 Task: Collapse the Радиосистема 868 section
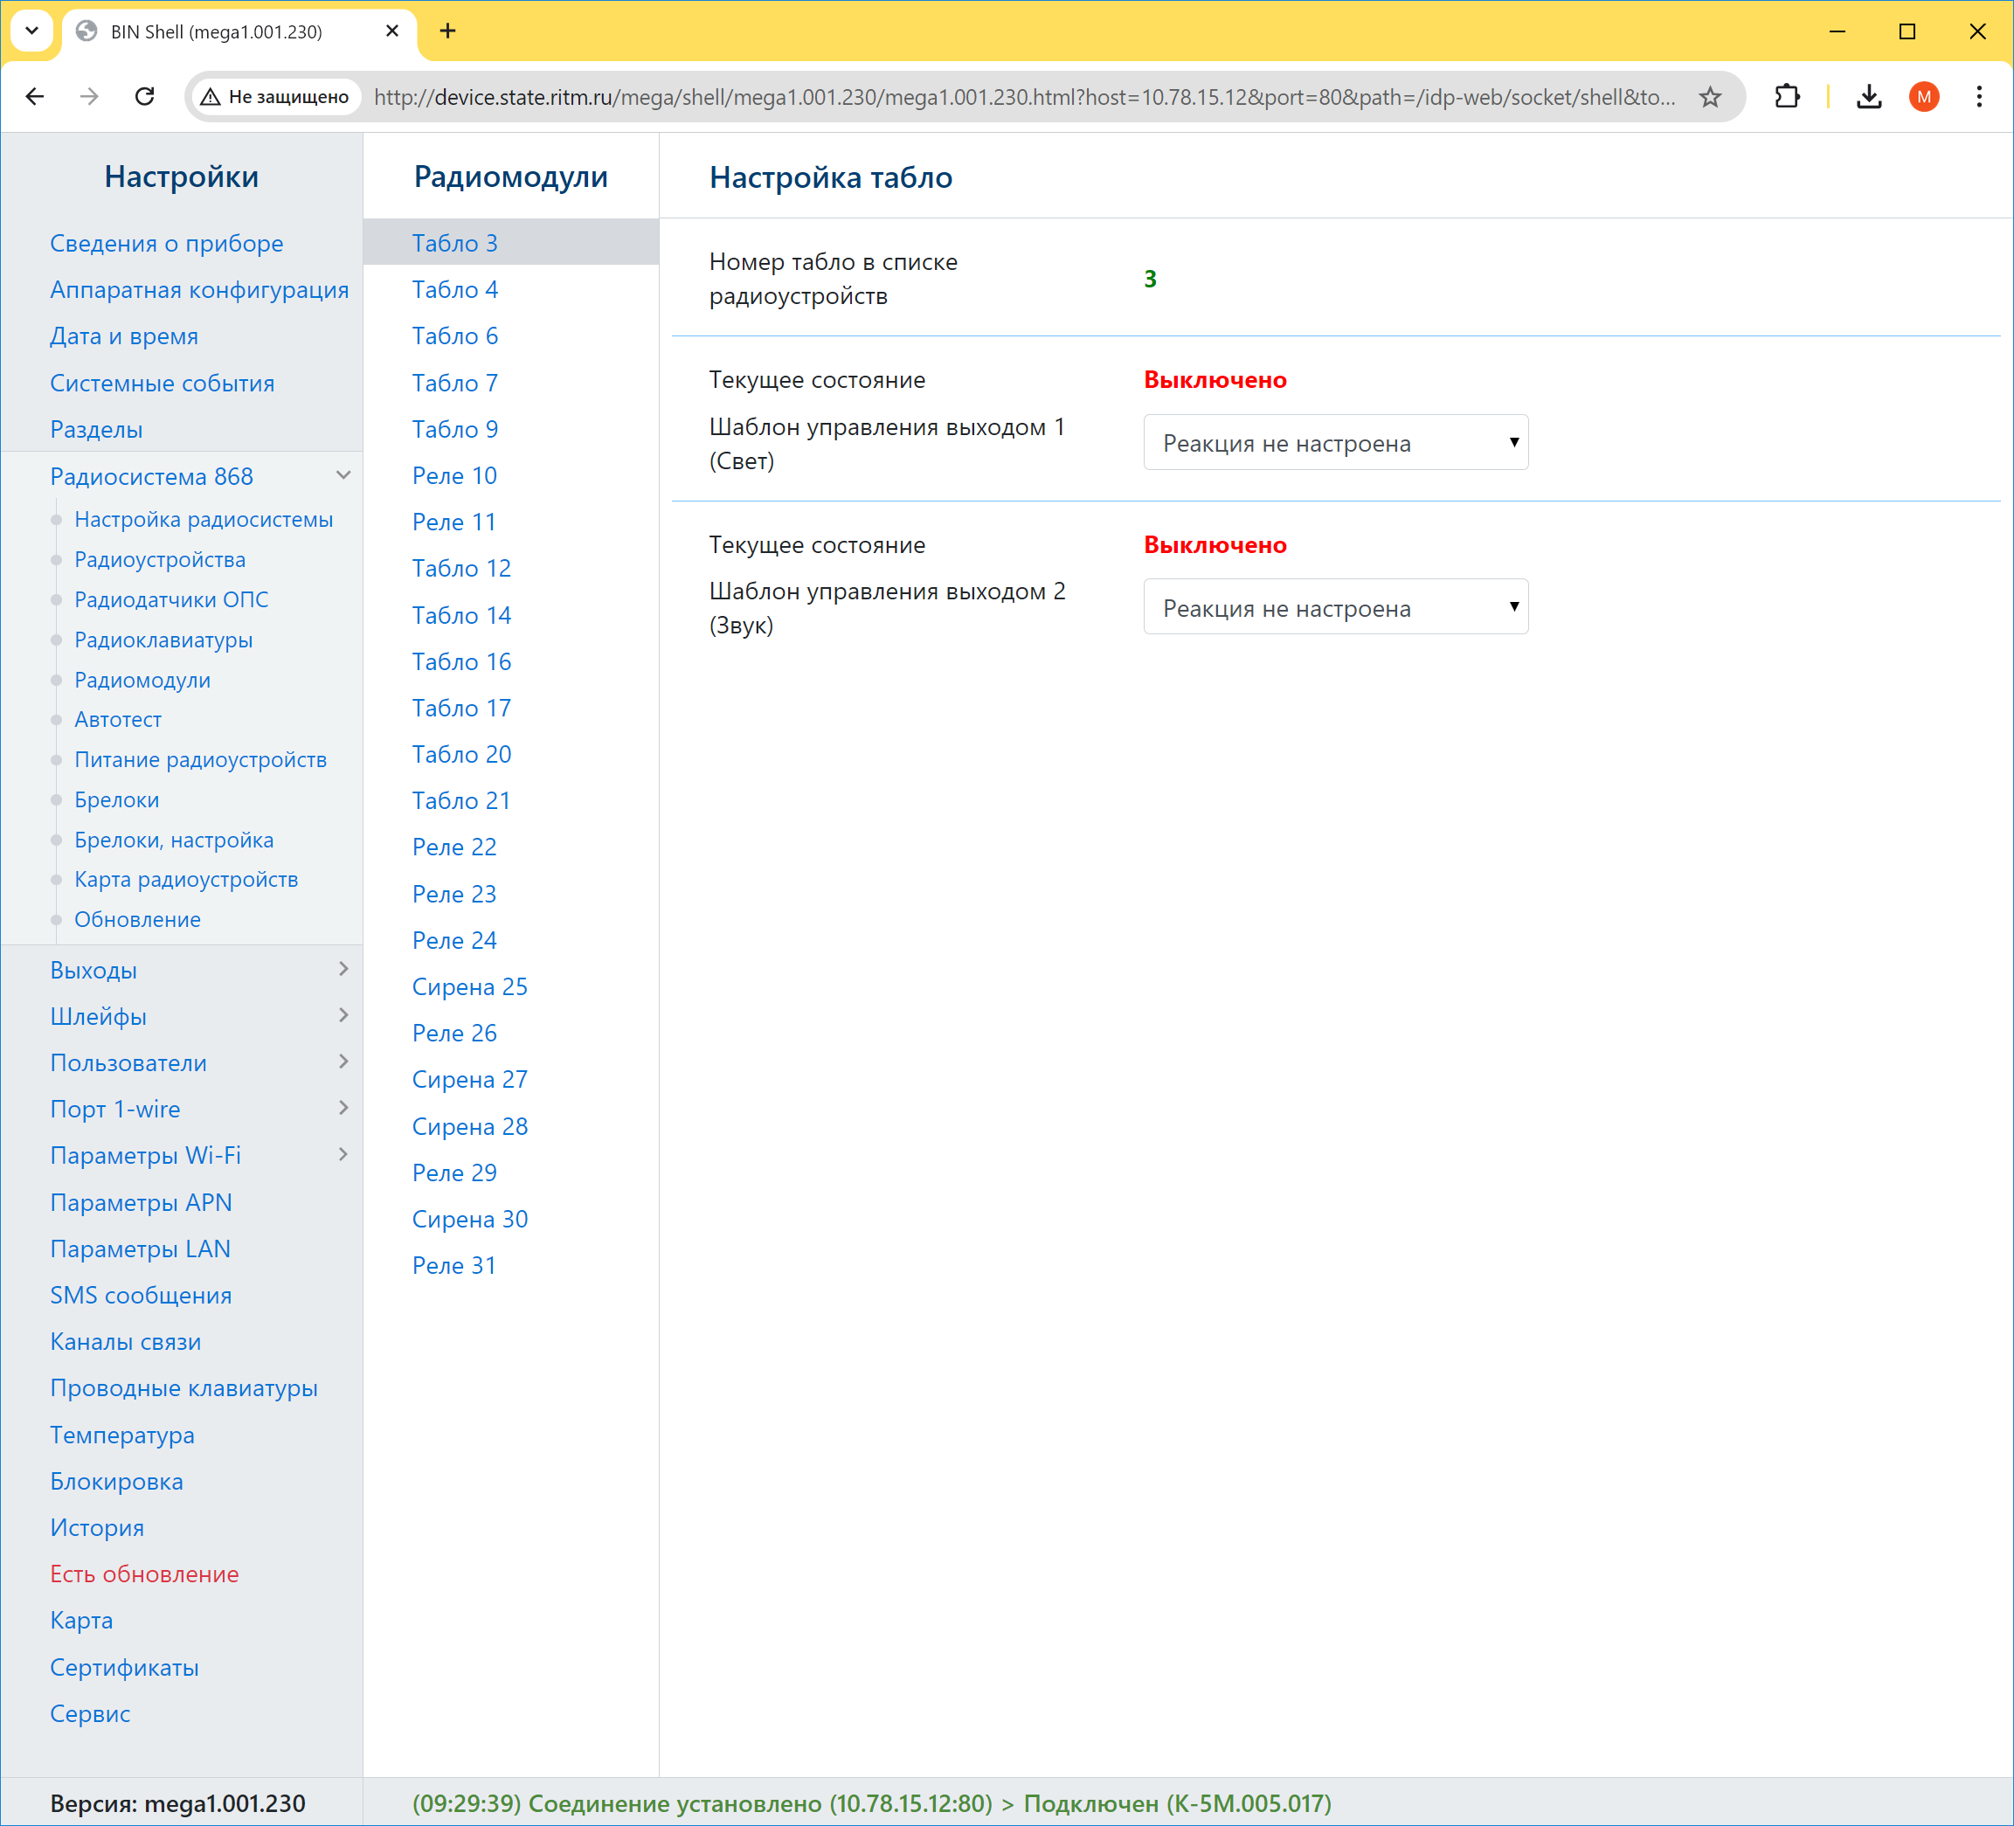pyautogui.click(x=343, y=475)
